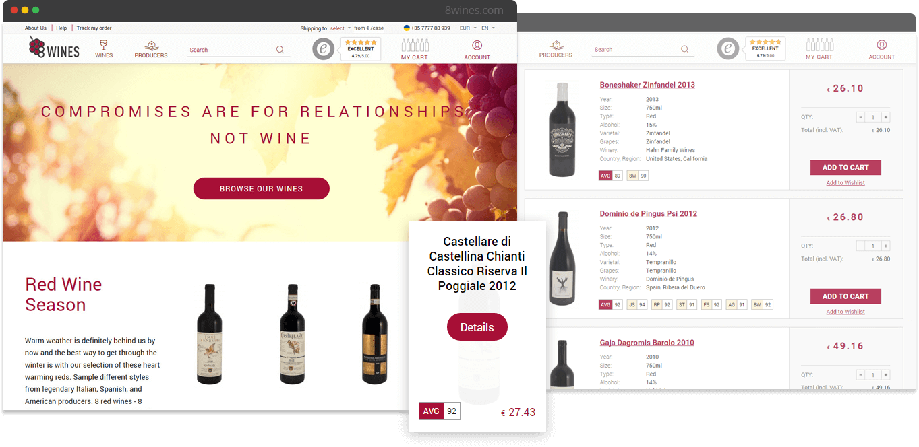919x447 pixels.
Task: Open Track my order link
Action: point(94,28)
